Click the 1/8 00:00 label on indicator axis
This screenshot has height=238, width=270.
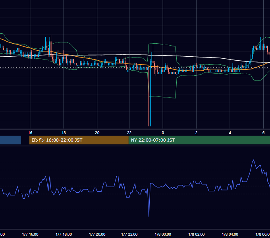tap(163, 234)
